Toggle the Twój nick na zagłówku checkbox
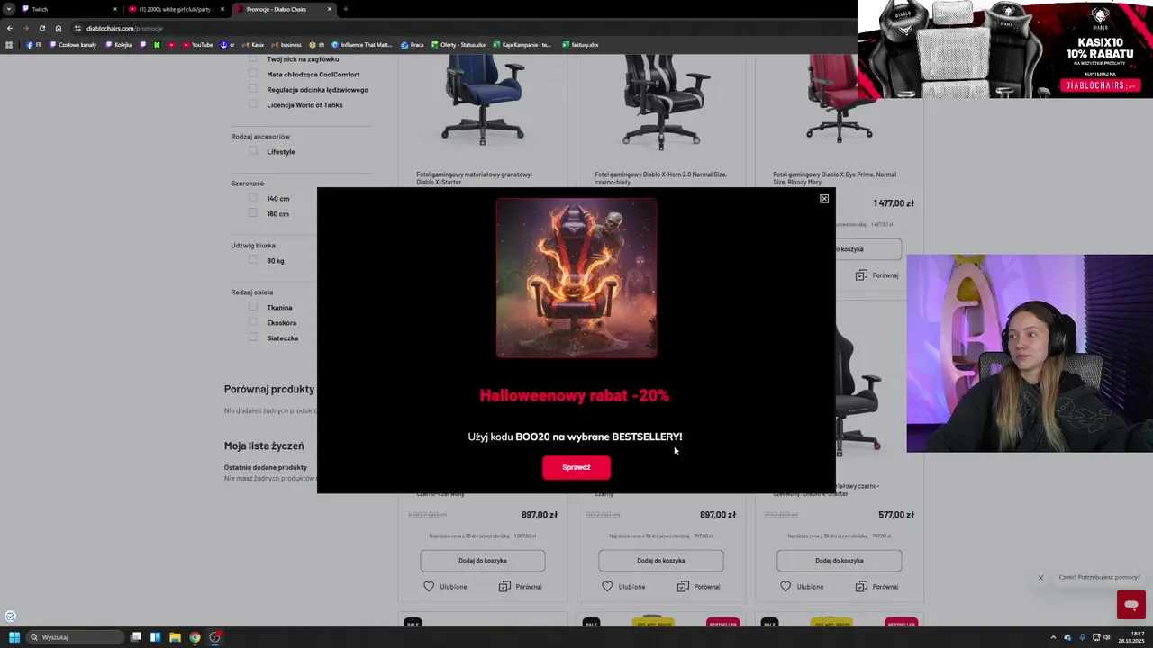 point(253,58)
